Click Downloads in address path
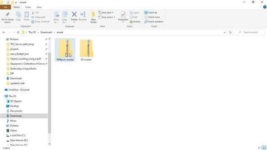The height and width of the screenshot is (150, 267). pyautogui.click(x=46, y=32)
